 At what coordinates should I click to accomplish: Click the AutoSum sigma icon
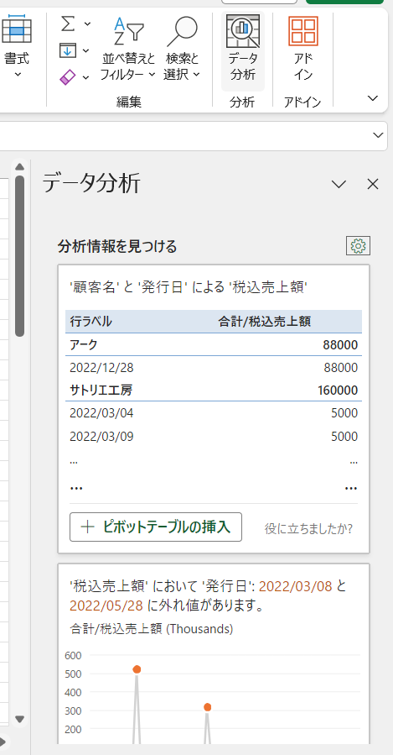coord(68,24)
